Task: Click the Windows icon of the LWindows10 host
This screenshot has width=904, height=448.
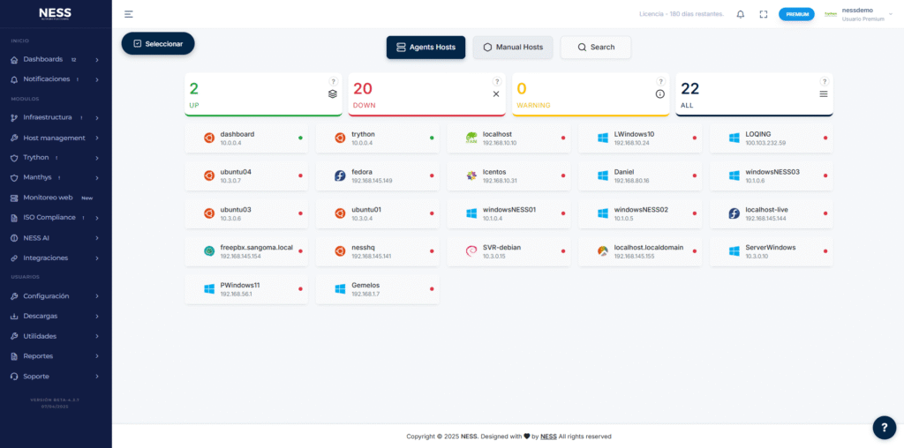Action: point(603,138)
